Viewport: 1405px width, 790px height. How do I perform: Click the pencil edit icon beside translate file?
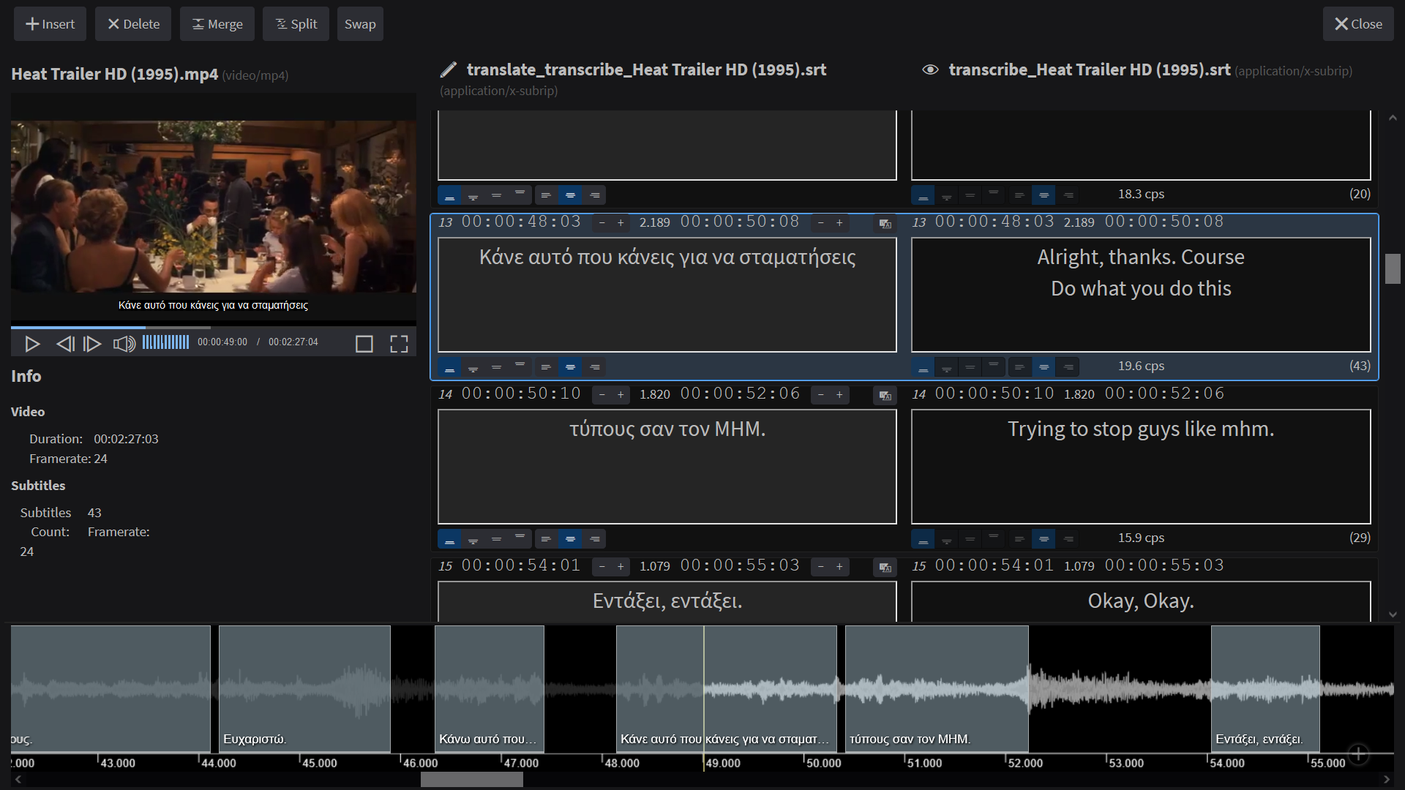(x=449, y=69)
